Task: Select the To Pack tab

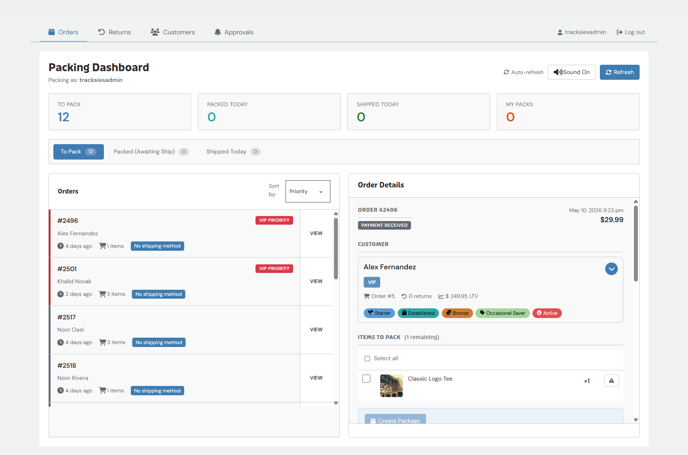Action: (x=78, y=152)
